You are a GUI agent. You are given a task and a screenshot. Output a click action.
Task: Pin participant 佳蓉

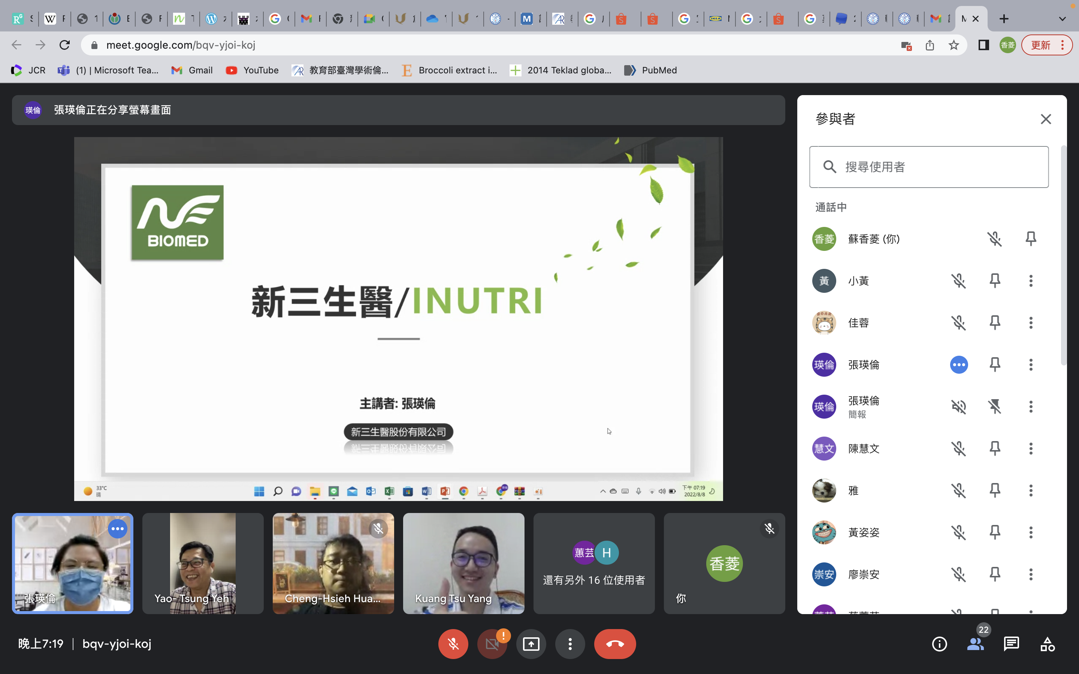tap(995, 323)
